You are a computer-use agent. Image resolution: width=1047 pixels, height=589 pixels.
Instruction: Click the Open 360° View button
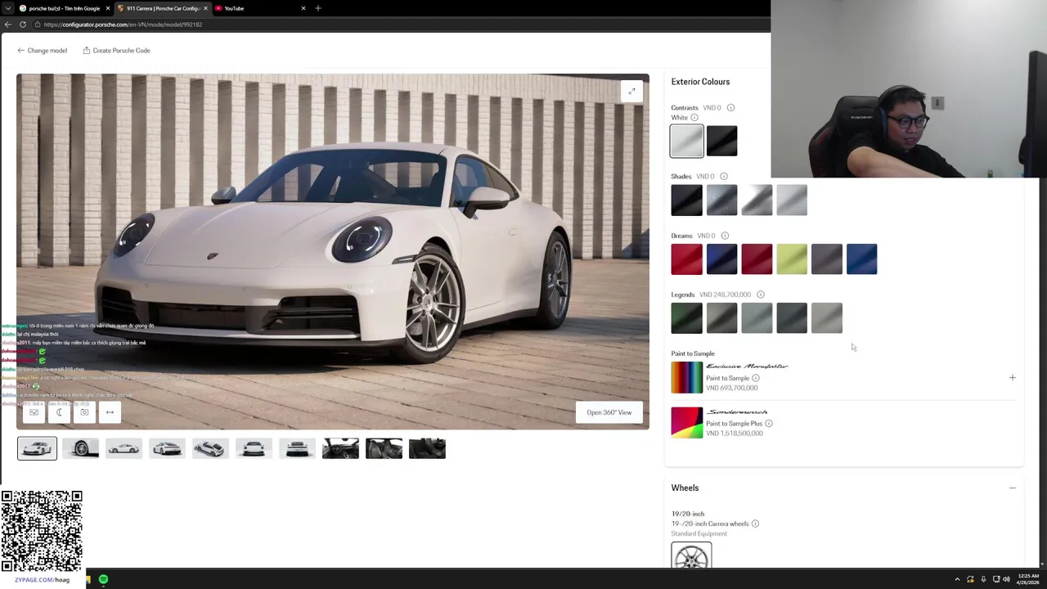pos(609,412)
